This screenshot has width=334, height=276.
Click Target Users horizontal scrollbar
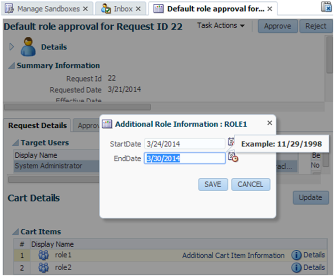click(53, 180)
